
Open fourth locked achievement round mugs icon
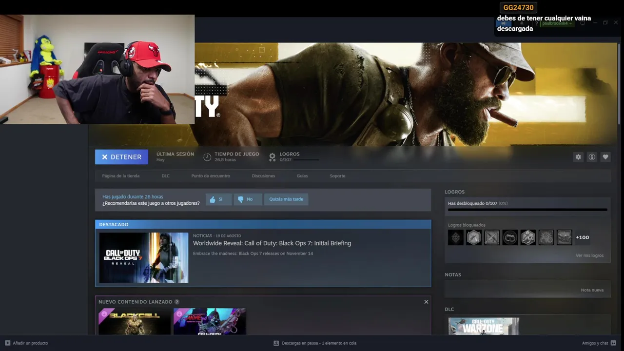coord(510,237)
